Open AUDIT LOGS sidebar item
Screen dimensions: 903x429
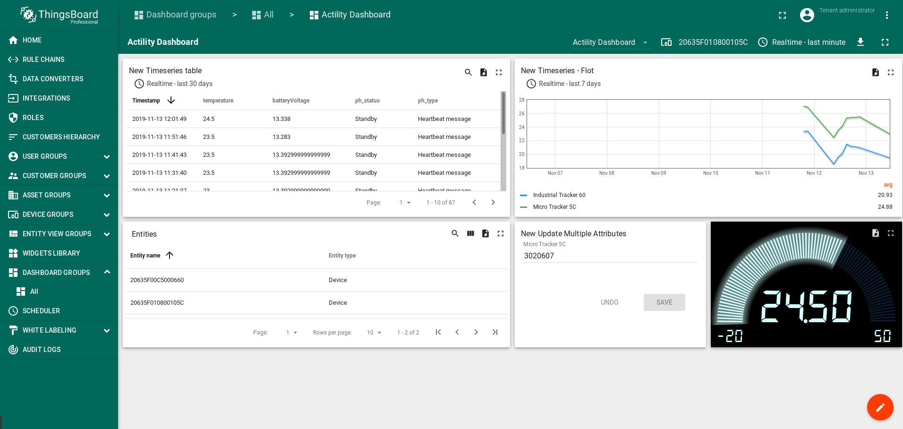[x=59, y=350]
